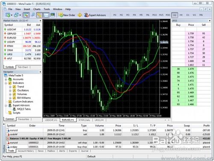Click the Strategy Tester monitor icon
The height and width of the screenshot is (161, 214).
pos(53,15)
